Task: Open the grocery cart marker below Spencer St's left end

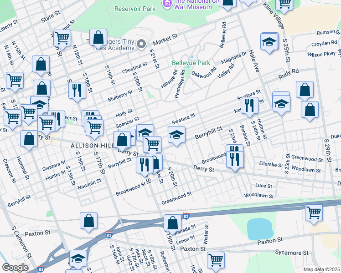Action: [x=95, y=129]
